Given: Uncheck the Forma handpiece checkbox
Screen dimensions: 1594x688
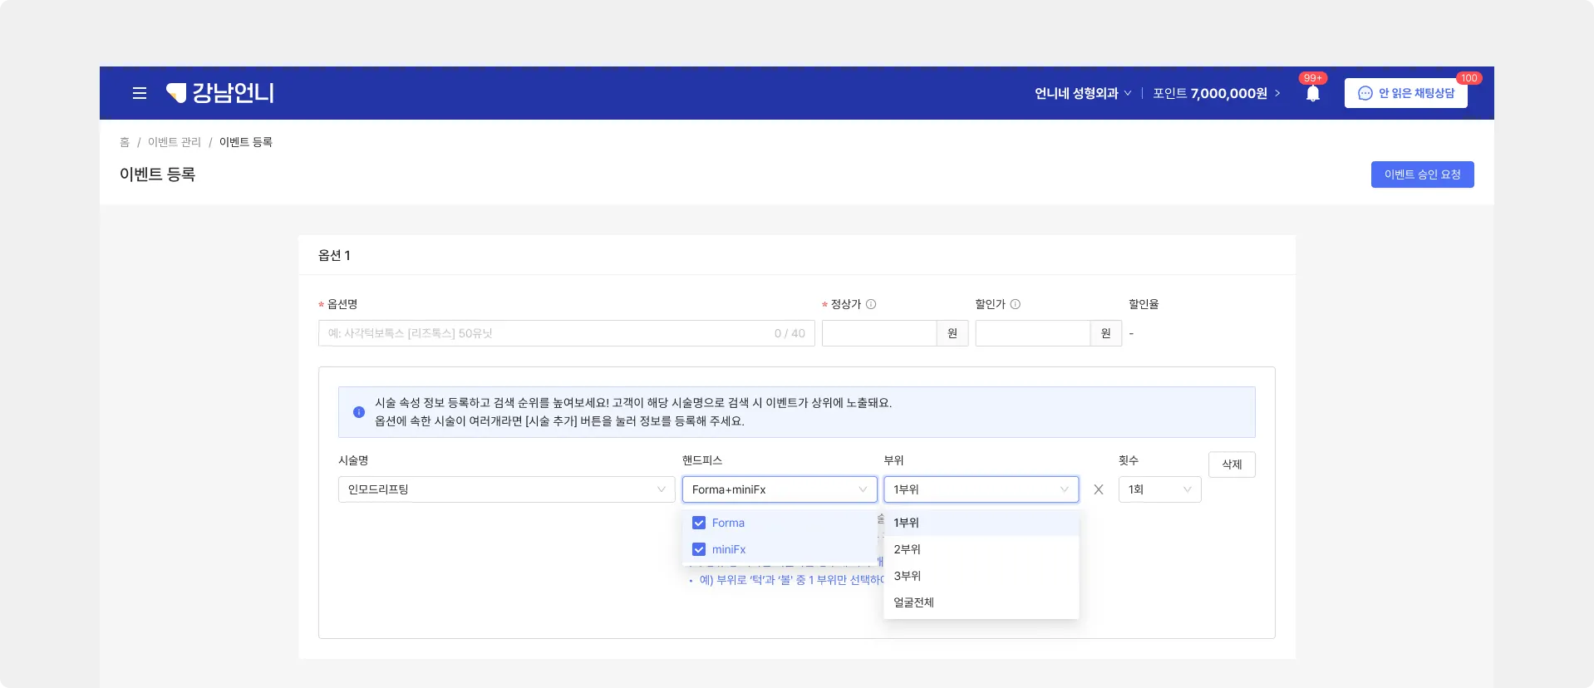Looking at the screenshot, I should 699,523.
